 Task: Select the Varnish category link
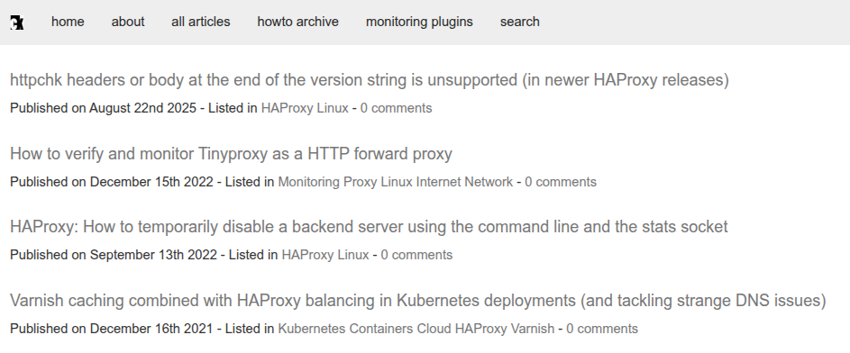[534, 329]
